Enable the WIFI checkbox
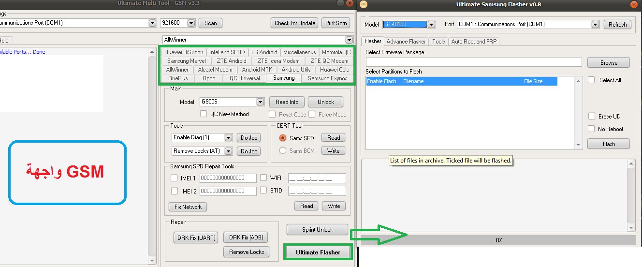 pyautogui.click(x=263, y=178)
